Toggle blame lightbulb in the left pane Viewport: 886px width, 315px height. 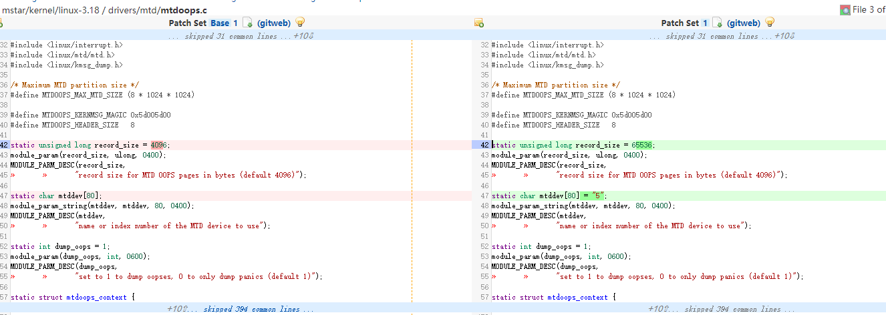(x=301, y=23)
